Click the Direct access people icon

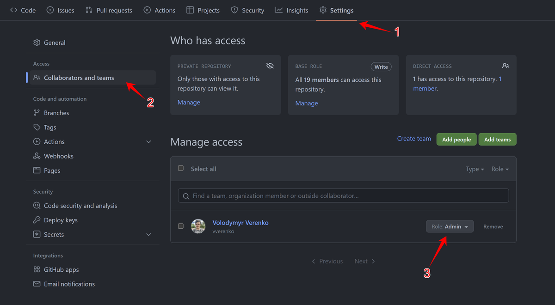point(506,66)
